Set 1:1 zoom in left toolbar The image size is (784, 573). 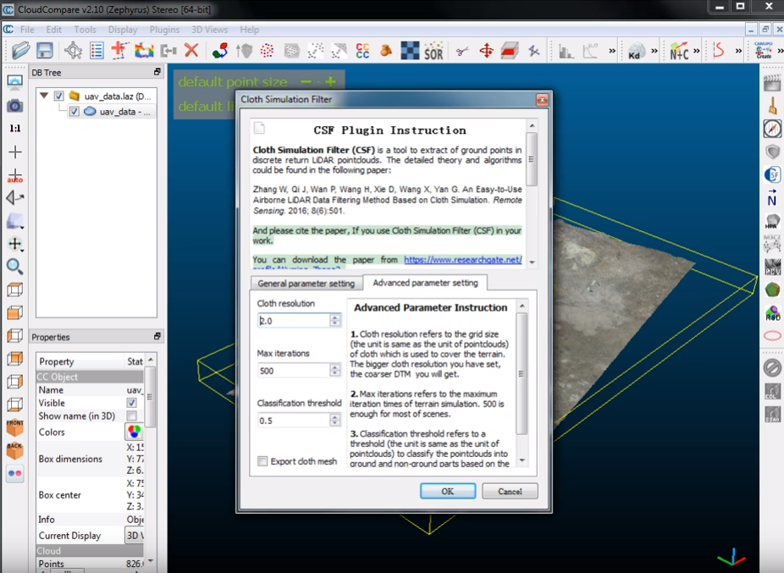[15, 129]
